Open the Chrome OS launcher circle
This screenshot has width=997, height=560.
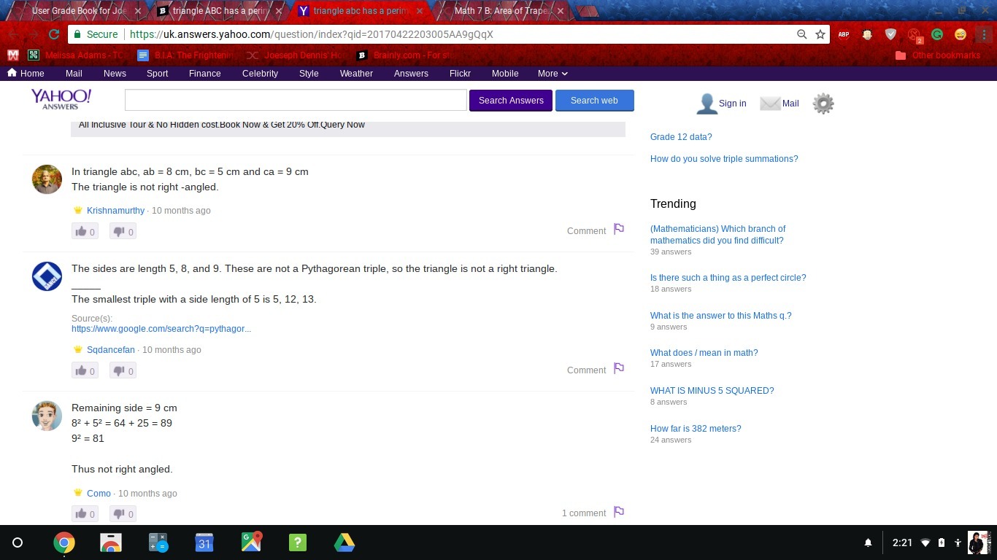coord(18,542)
